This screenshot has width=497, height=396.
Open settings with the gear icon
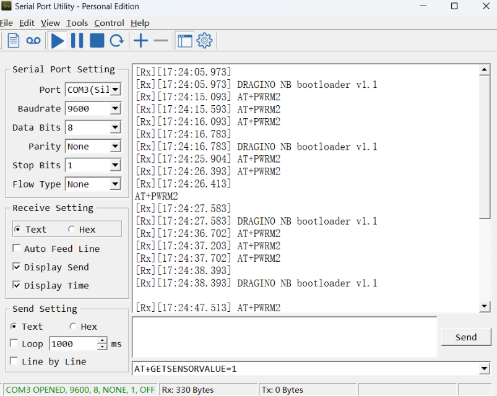click(x=204, y=41)
